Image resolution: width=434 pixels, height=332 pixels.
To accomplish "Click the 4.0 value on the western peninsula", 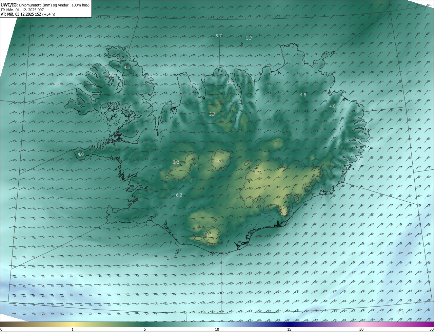I will coord(81,154).
